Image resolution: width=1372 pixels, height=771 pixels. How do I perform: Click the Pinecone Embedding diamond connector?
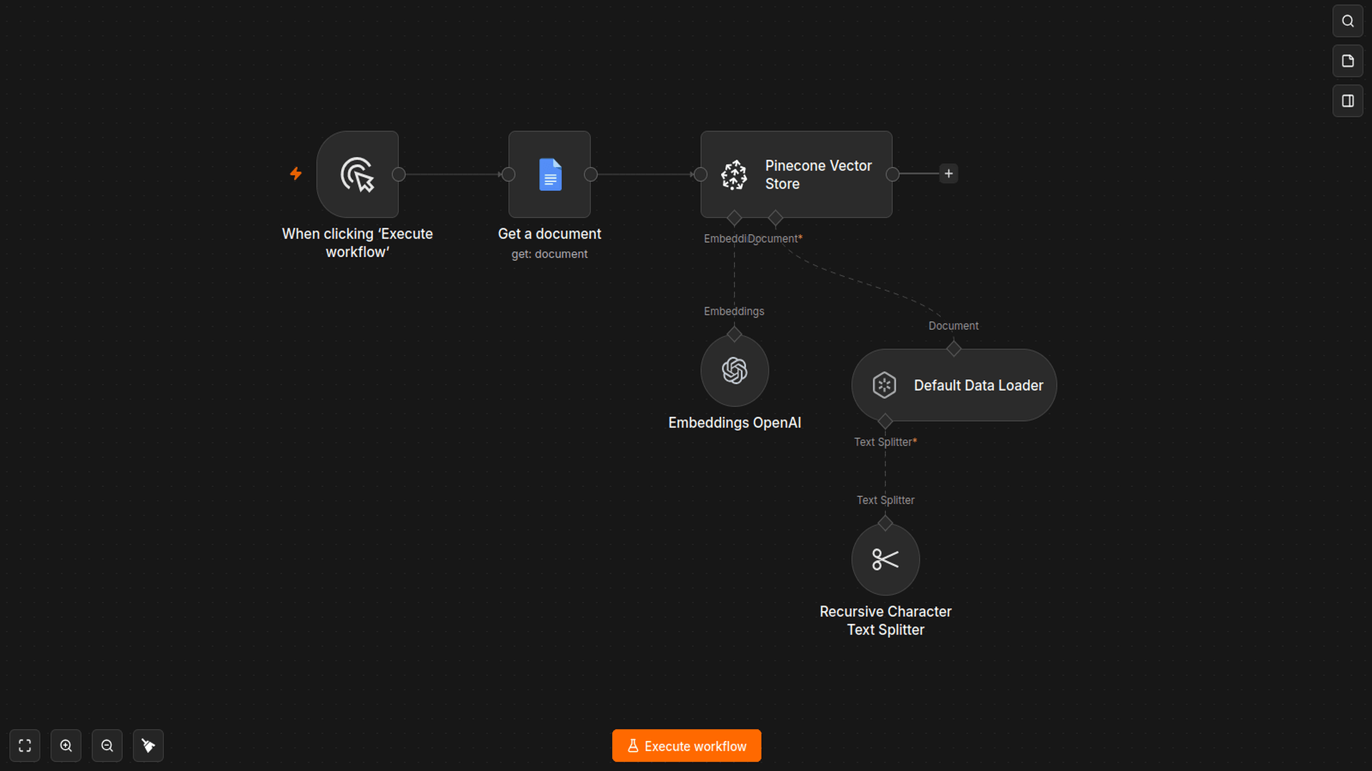pos(734,218)
